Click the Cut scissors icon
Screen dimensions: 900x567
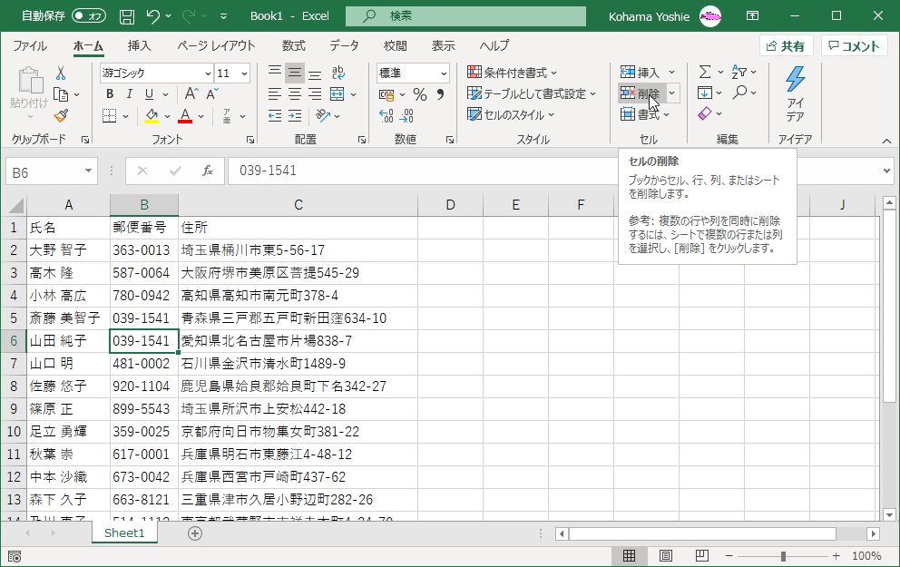pos(60,73)
